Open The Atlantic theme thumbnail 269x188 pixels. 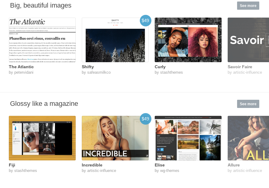click(42, 40)
